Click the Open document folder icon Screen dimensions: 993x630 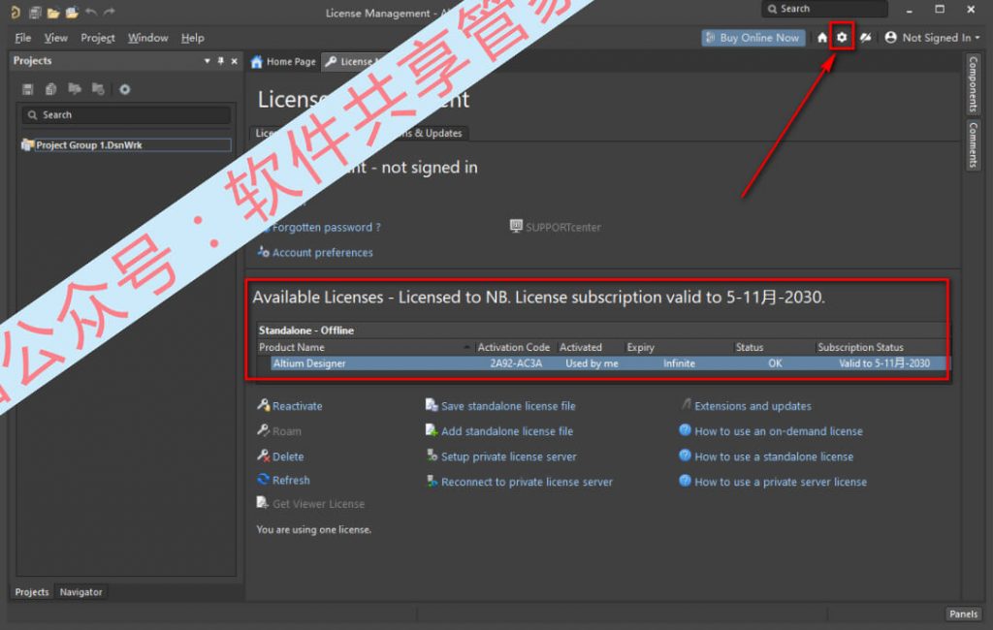53,12
